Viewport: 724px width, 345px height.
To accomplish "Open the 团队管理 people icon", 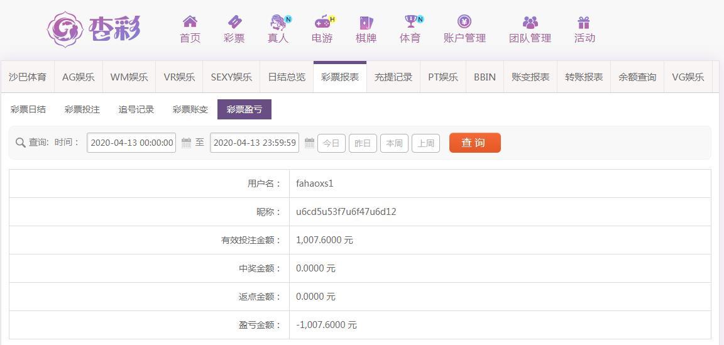I will click(x=530, y=22).
